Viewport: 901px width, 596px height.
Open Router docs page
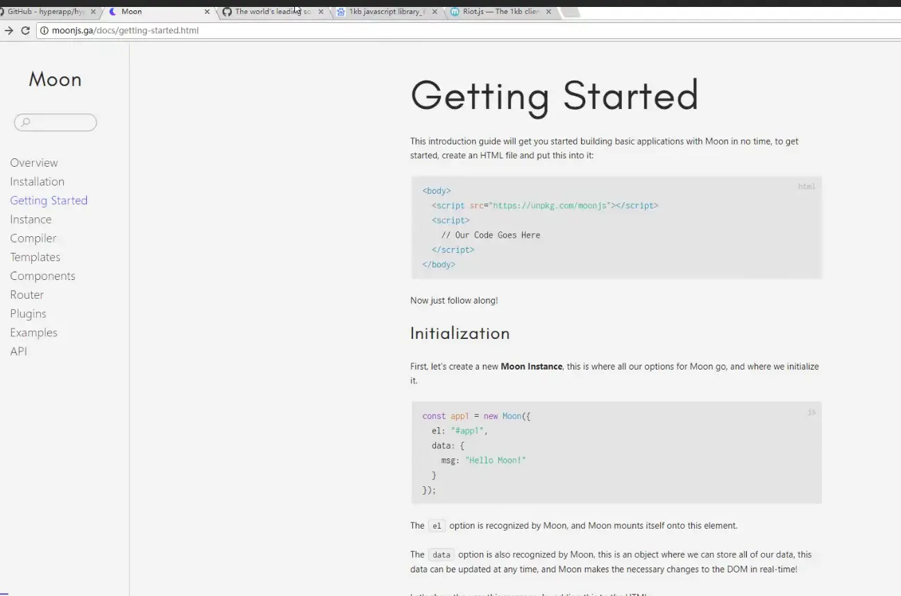[x=27, y=295]
